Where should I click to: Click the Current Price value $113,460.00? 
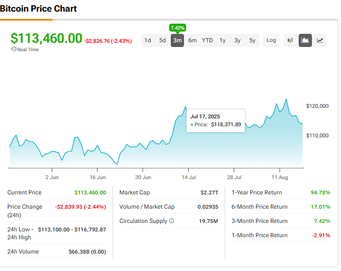click(90, 192)
